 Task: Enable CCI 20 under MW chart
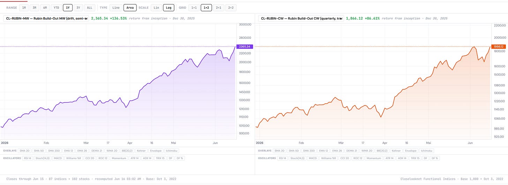90,158
